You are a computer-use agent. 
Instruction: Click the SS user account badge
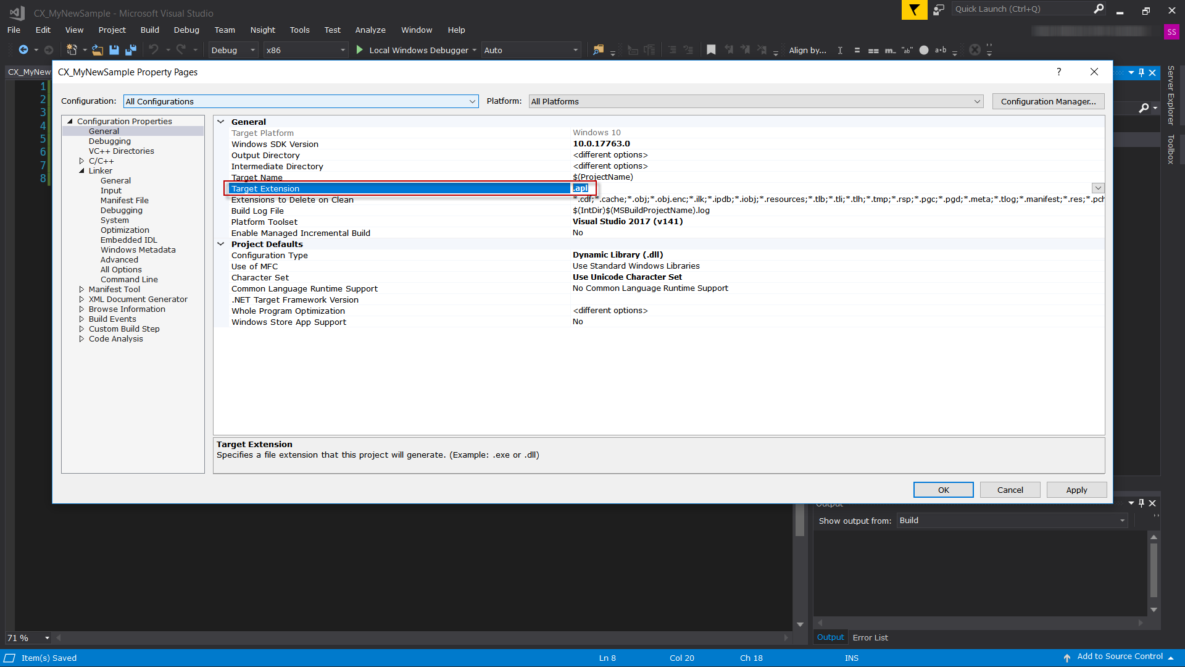(1171, 31)
